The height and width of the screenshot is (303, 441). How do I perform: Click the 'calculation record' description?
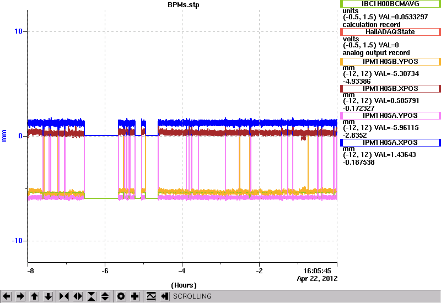[x=371, y=24]
